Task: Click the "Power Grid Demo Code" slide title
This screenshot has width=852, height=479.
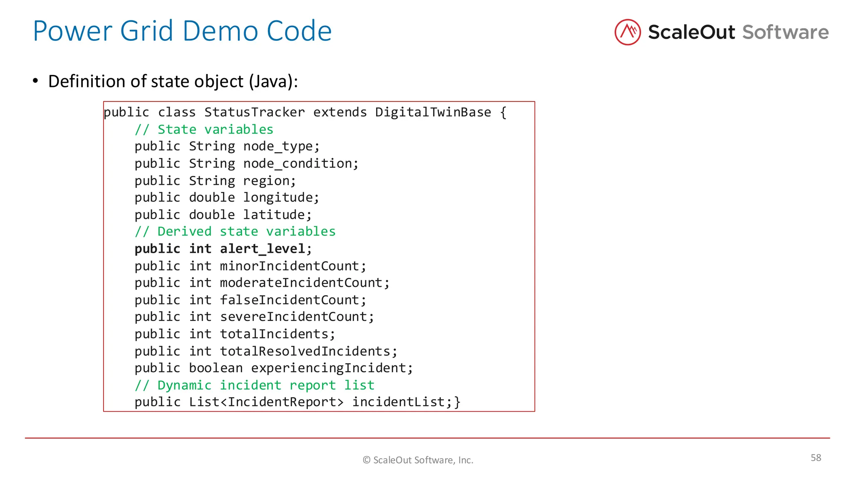Action: (182, 31)
